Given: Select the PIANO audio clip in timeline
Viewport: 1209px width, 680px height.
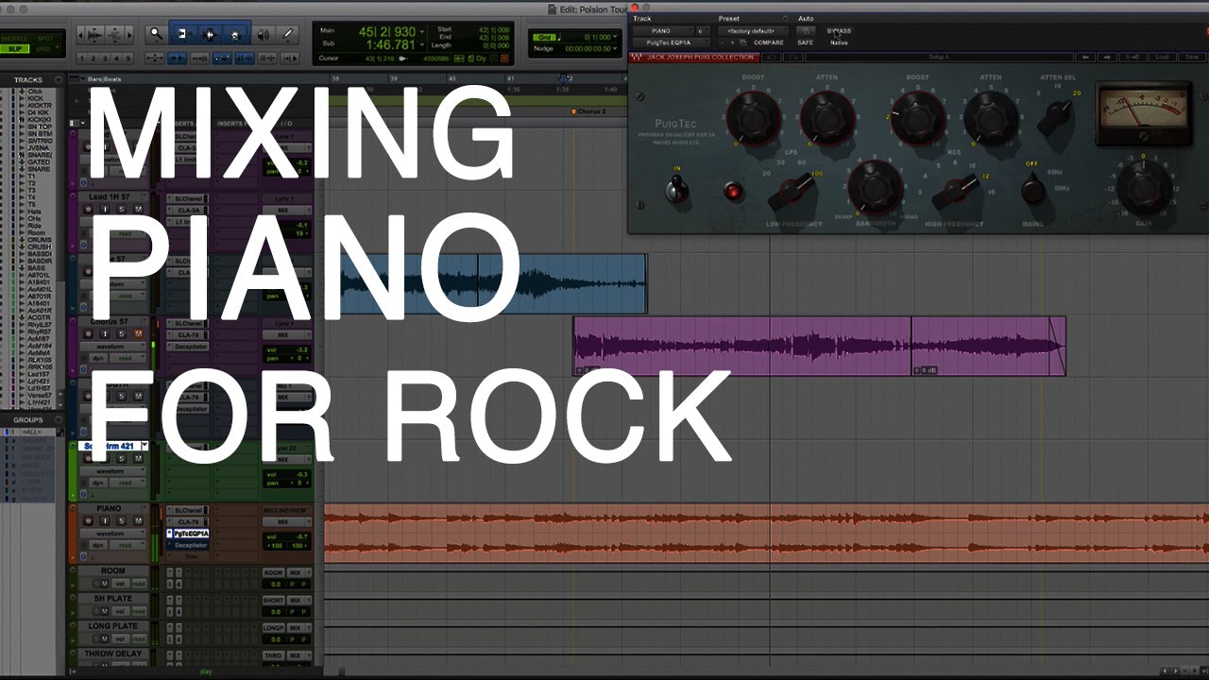Looking at the screenshot, I should click(766, 534).
